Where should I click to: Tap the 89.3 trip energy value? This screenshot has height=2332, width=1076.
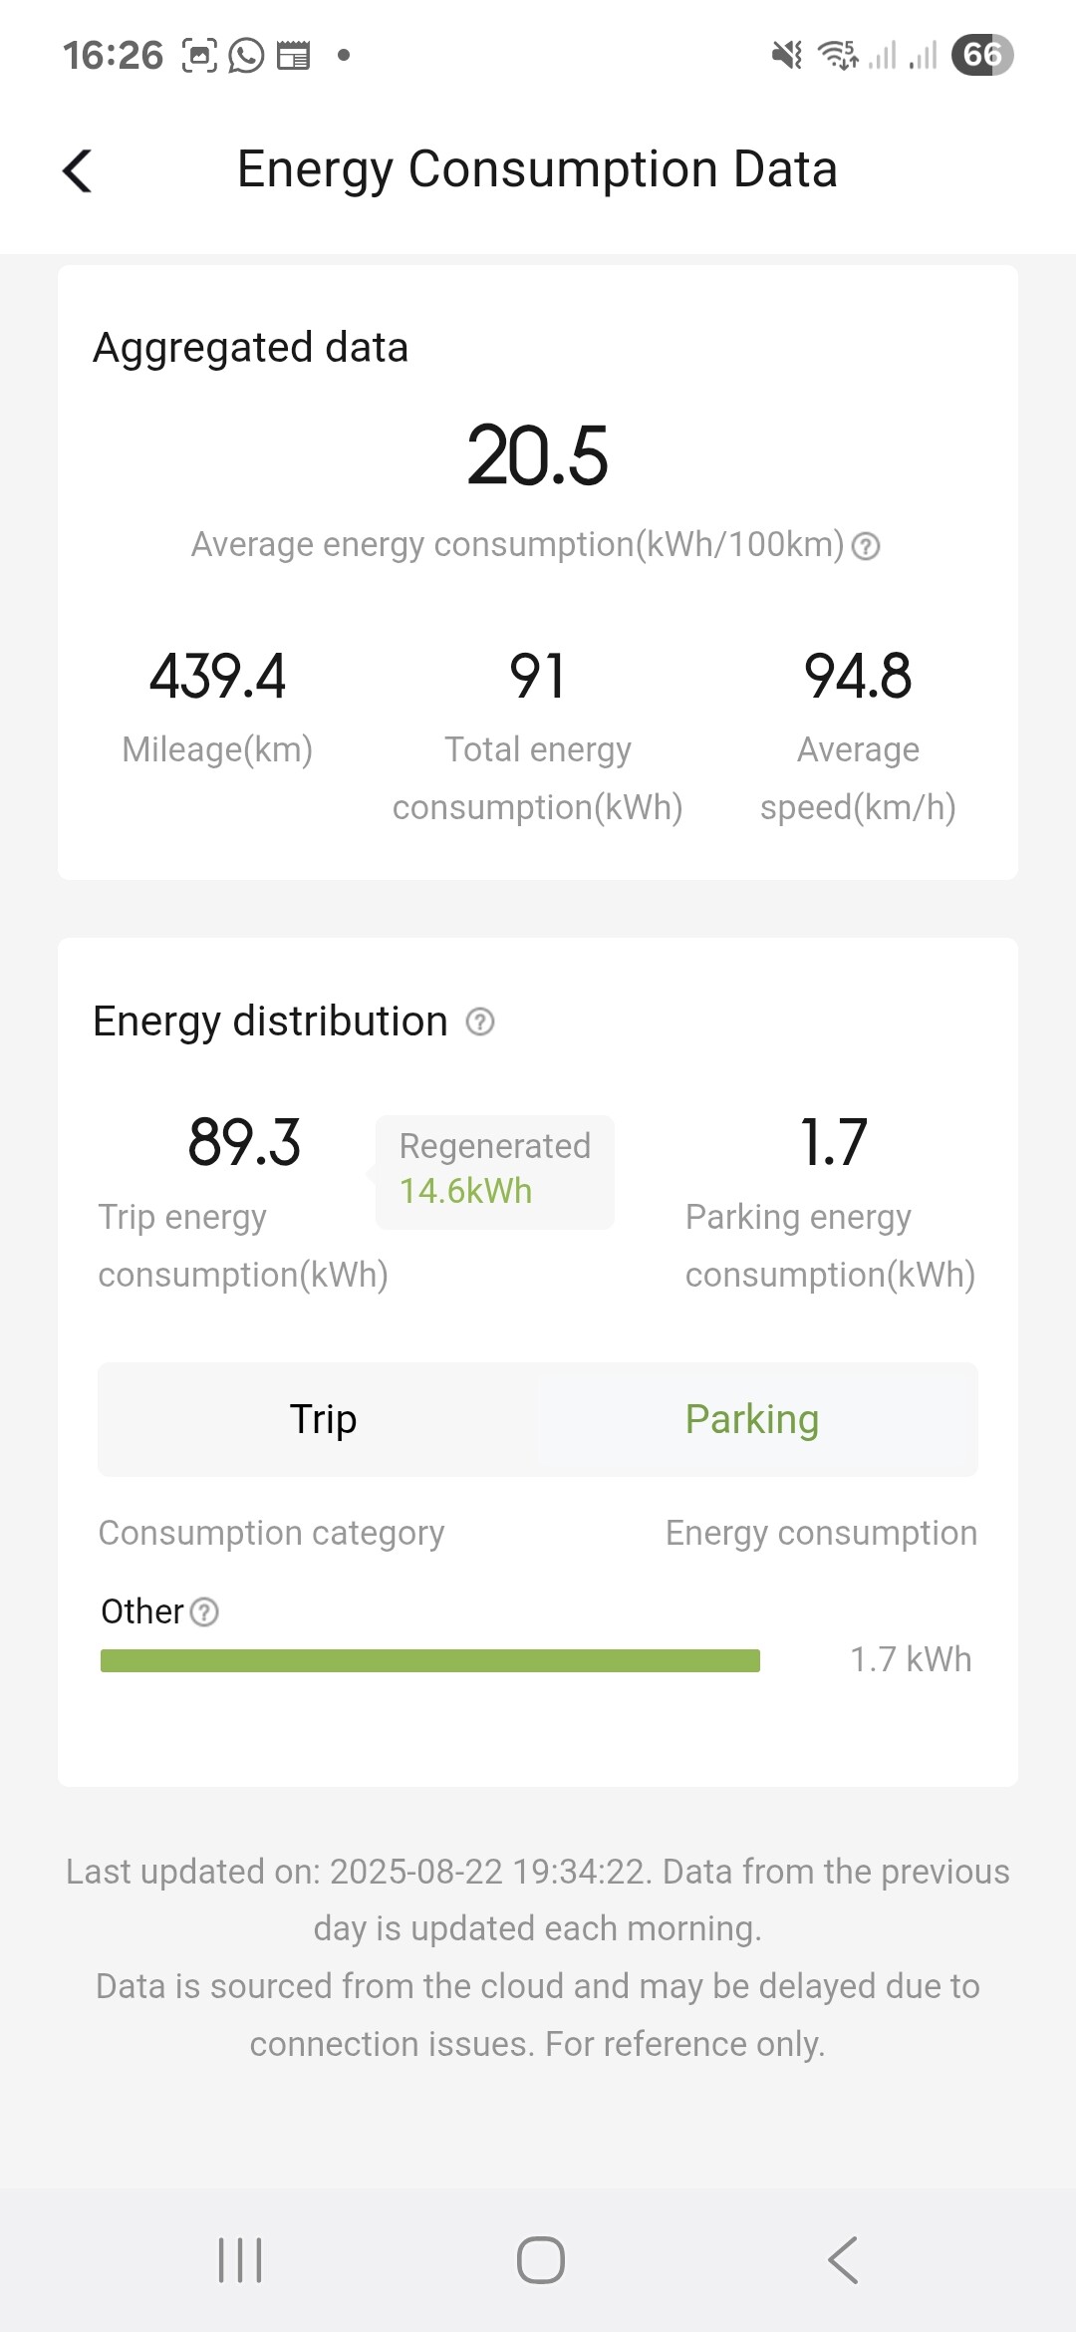pyautogui.click(x=244, y=1142)
